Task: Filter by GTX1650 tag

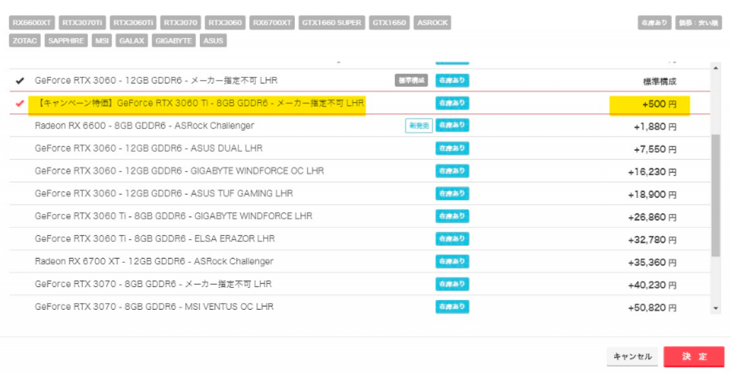Action: coord(389,23)
